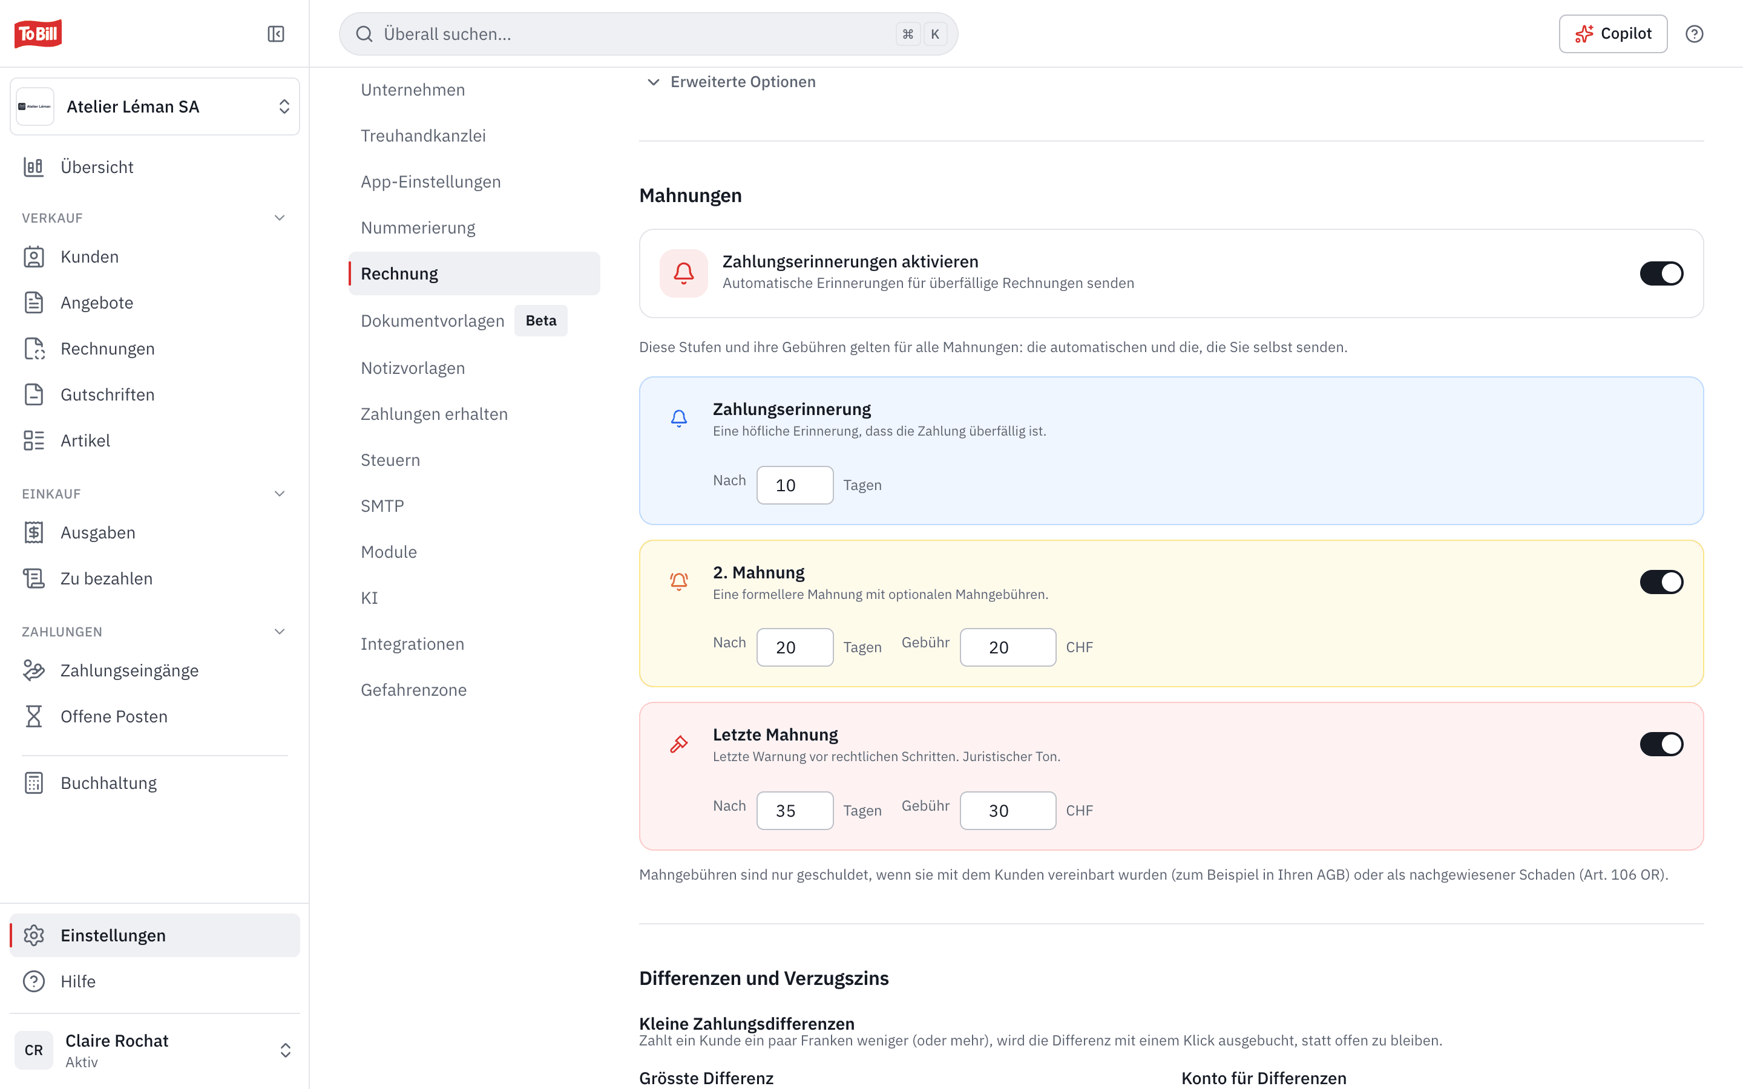
Task: Open Übersicht via its chart icon
Action: point(34,167)
